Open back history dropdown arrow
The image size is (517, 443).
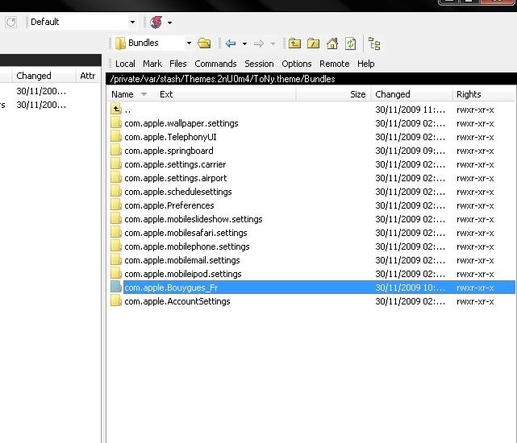point(244,43)
